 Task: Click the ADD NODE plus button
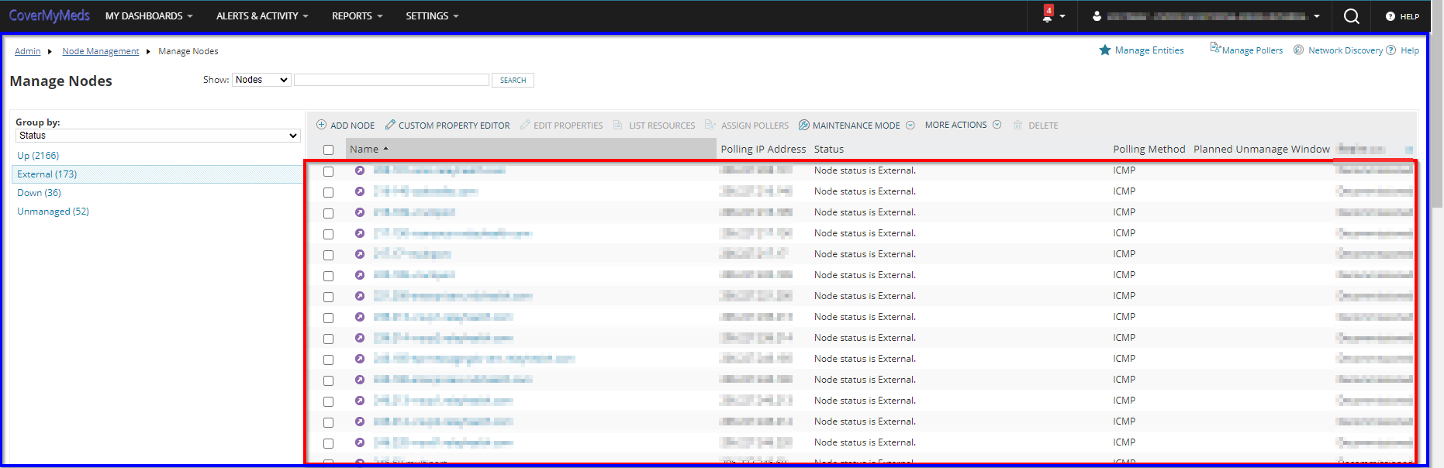click(x=345, y=125)
